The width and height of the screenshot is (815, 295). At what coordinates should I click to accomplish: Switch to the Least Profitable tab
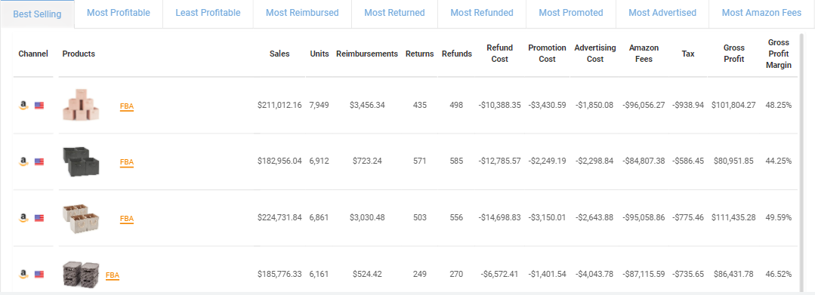click(208, 13)
